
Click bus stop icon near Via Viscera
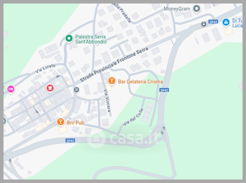tap(76, 90)
